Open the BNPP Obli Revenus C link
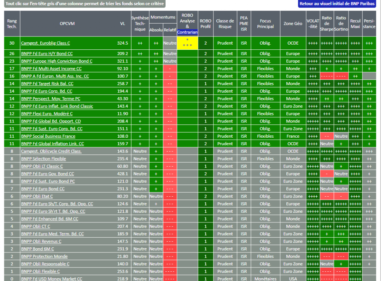The image size is (381, 281). click(x=41, y=242)
